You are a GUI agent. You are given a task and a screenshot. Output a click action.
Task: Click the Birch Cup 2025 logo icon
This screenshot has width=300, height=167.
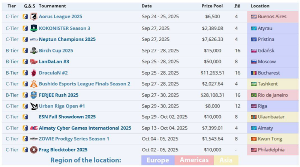pyautogui.click(x=34, y=51)
